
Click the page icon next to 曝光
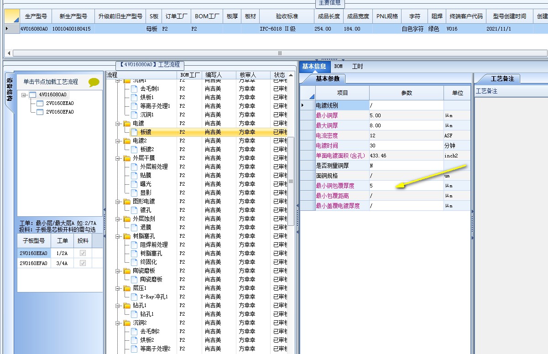click(134, 184)
